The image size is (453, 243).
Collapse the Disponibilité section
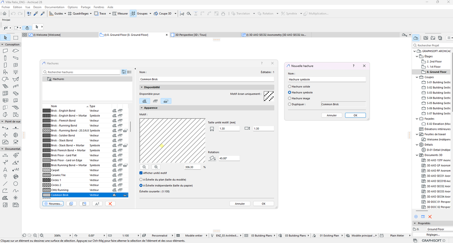pyautogui.click(x=141, y=87)
